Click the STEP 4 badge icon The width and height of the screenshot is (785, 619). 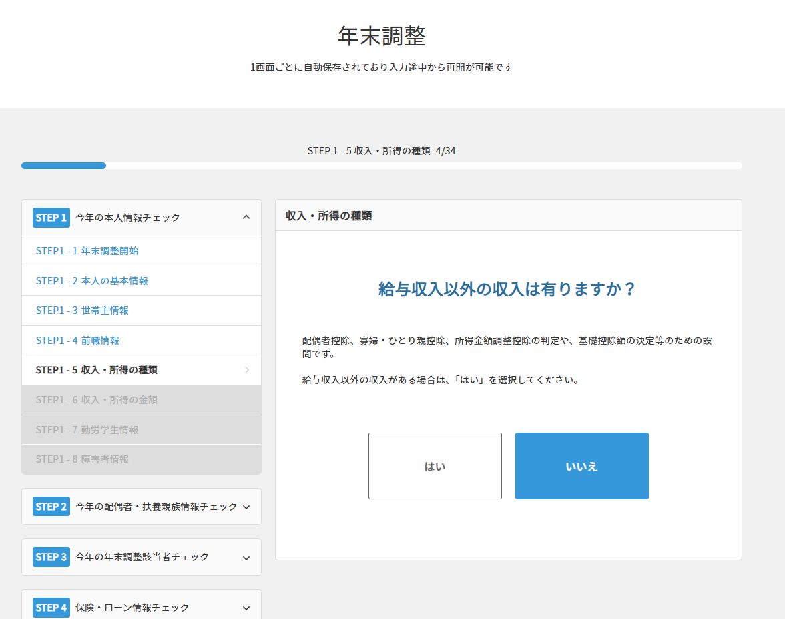coord(51,608)
